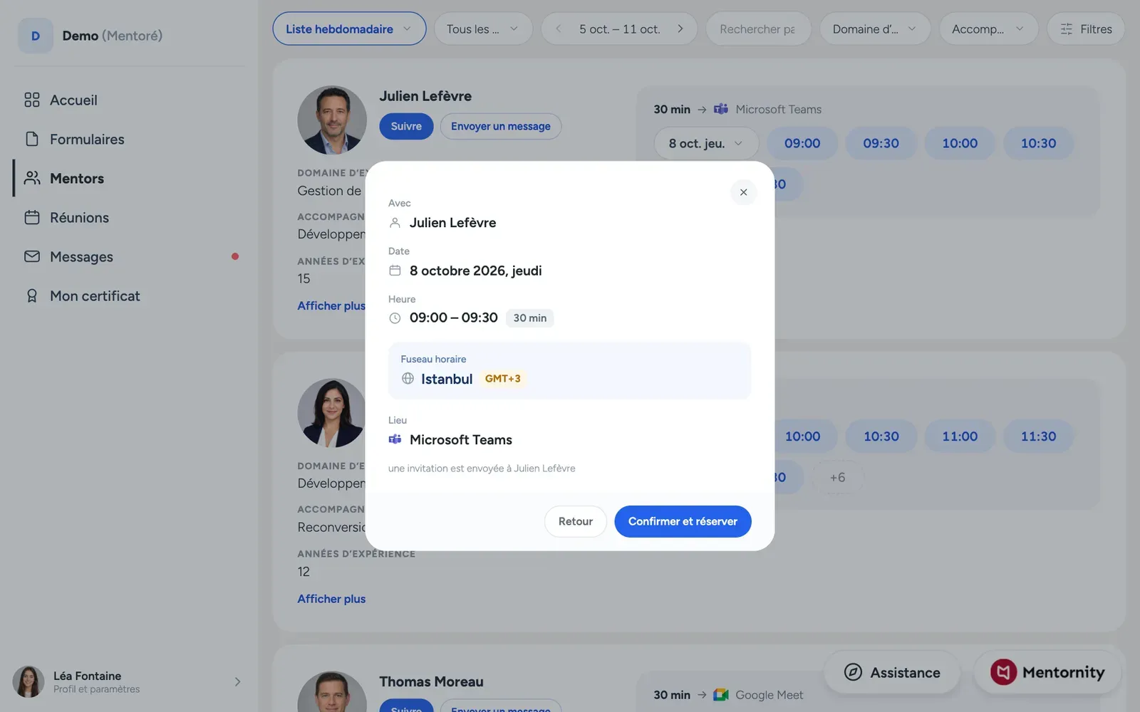Click Afficher plus on second mentor card

click(x=331, y=599)
